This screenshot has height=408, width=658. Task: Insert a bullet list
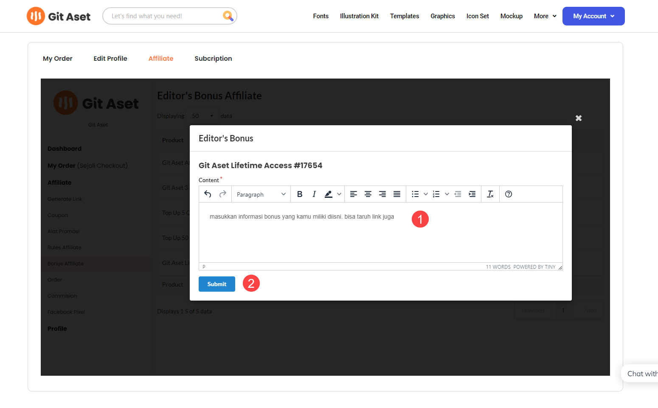415,194
